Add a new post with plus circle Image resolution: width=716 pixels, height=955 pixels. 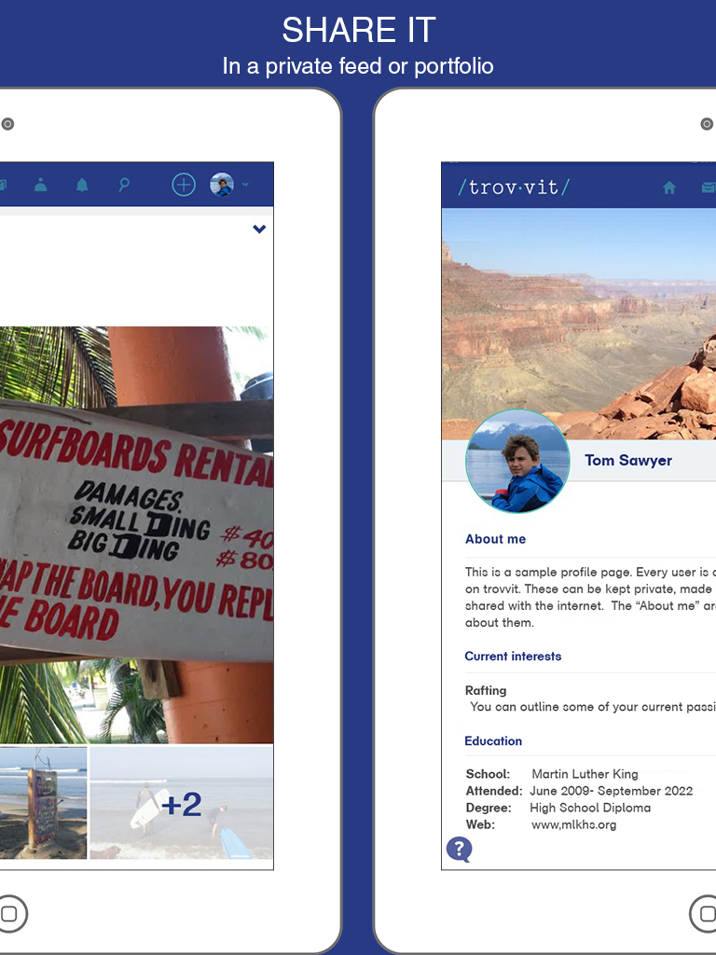click(184, 185)
